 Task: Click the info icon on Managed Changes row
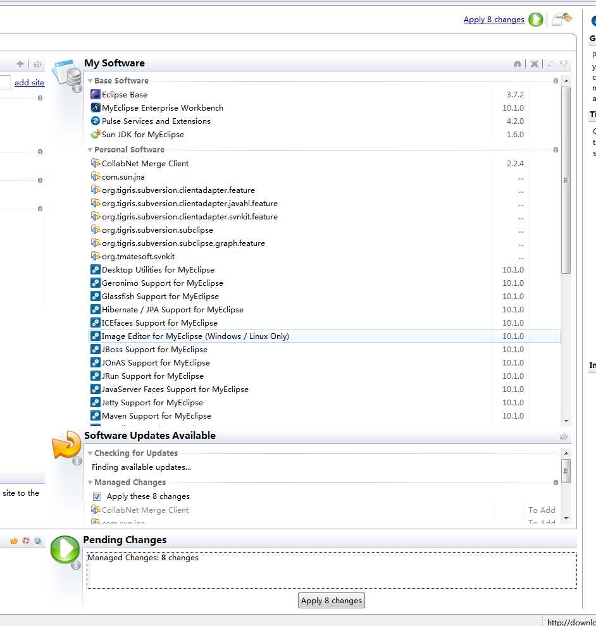pos(556,482)
